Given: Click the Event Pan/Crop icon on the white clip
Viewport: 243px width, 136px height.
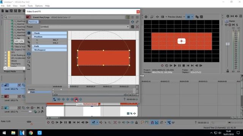Looking at the screenshot, I should click(131, 114).
